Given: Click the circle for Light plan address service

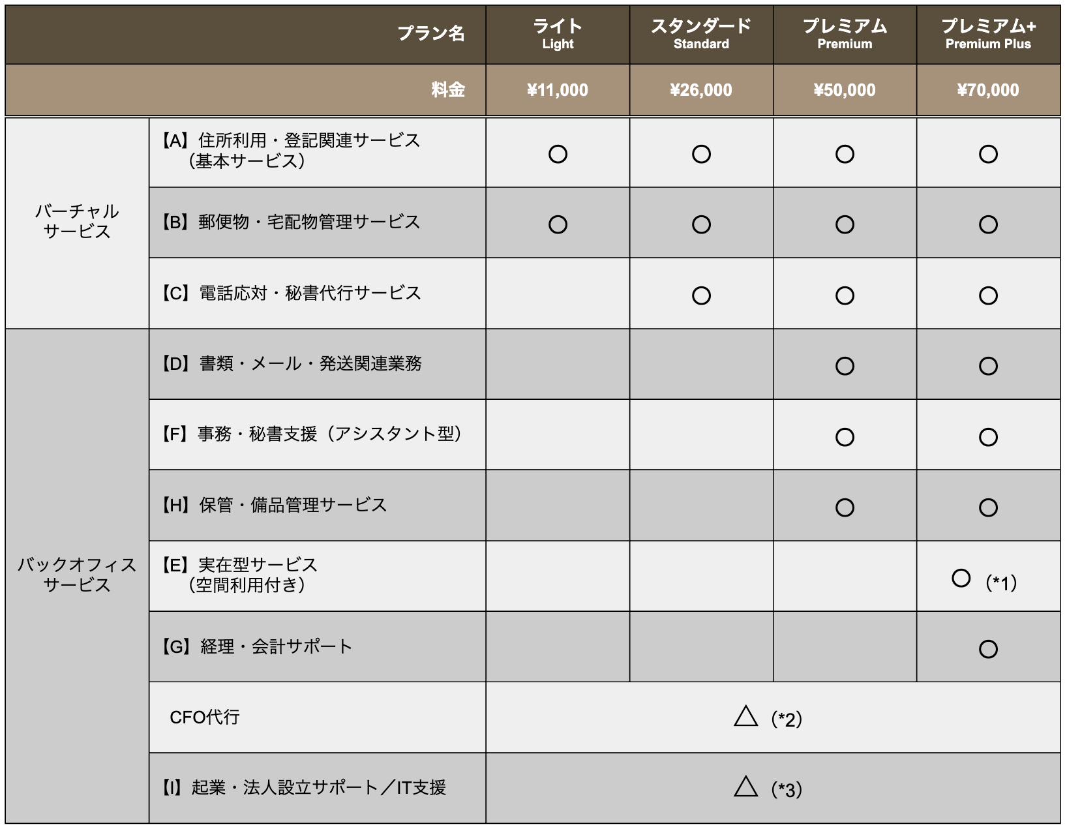Looking at the screenshot, I should click(558, 154).
